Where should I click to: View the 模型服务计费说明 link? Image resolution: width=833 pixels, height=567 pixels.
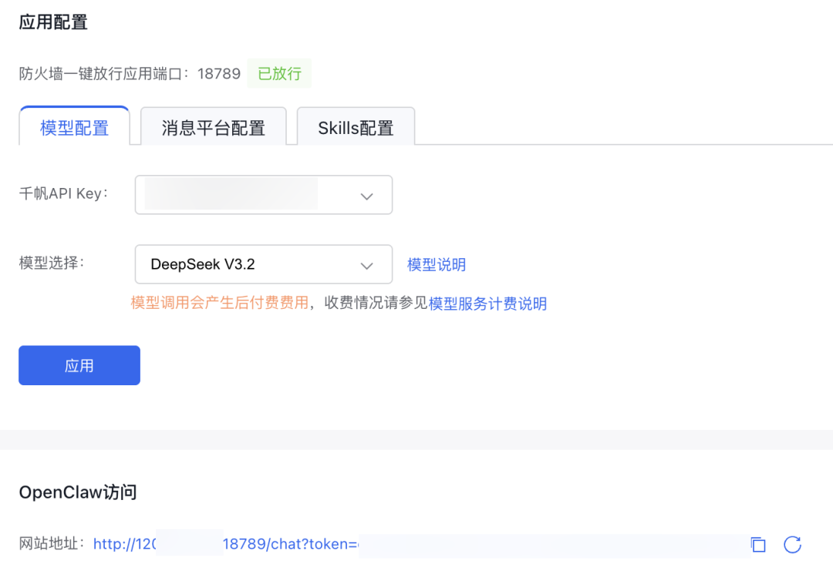(487, 304)
